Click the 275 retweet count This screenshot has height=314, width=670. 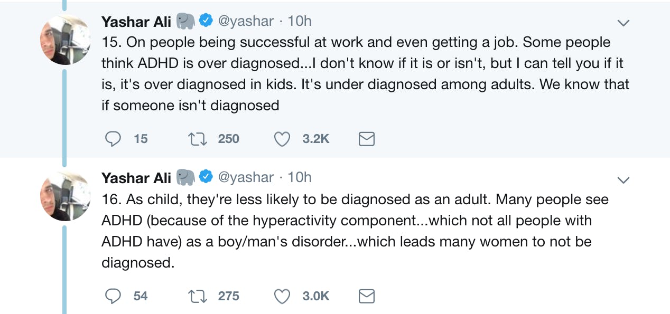(x=227, y=296)
